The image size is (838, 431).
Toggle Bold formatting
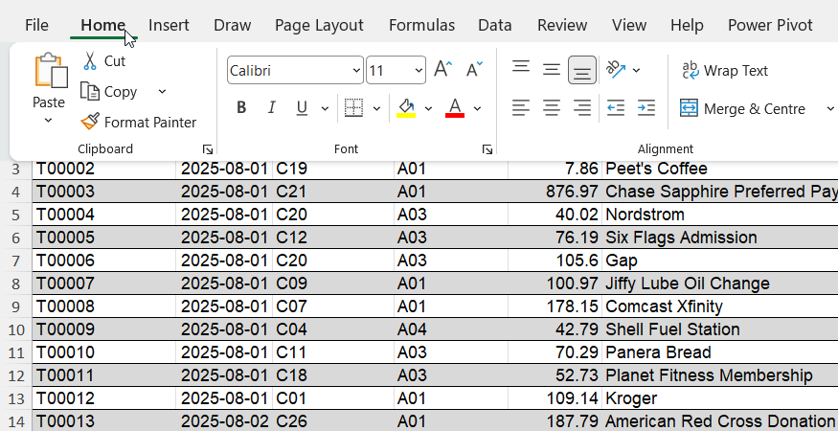(x=241, y=108)
